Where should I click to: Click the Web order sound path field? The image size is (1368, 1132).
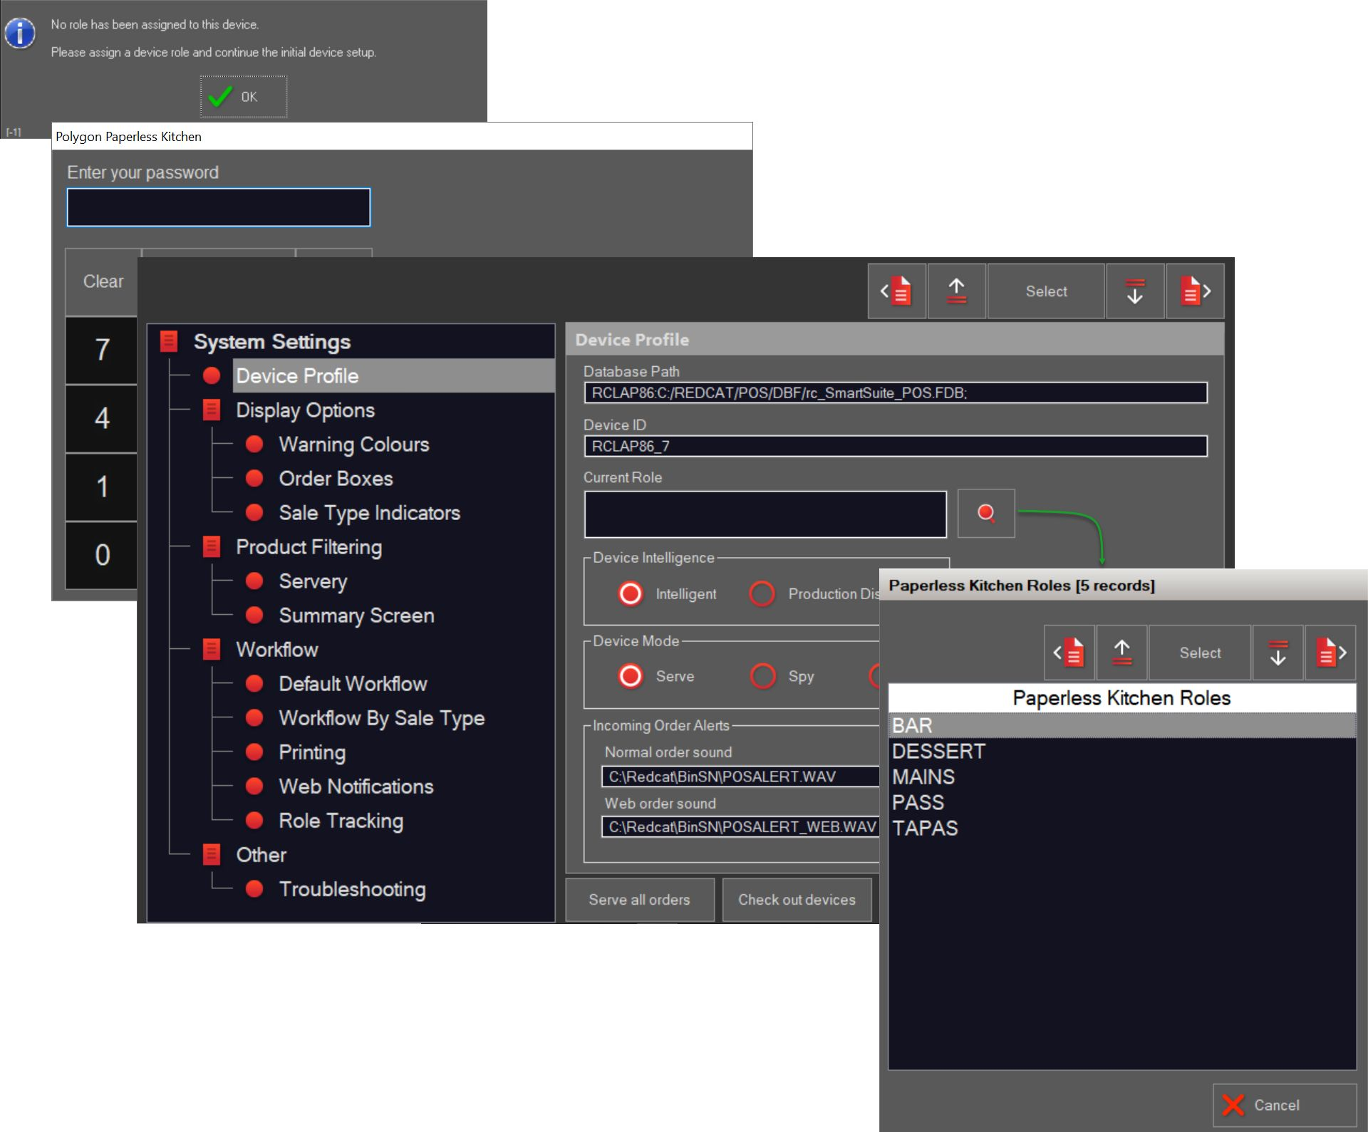(x=740, y=826)
